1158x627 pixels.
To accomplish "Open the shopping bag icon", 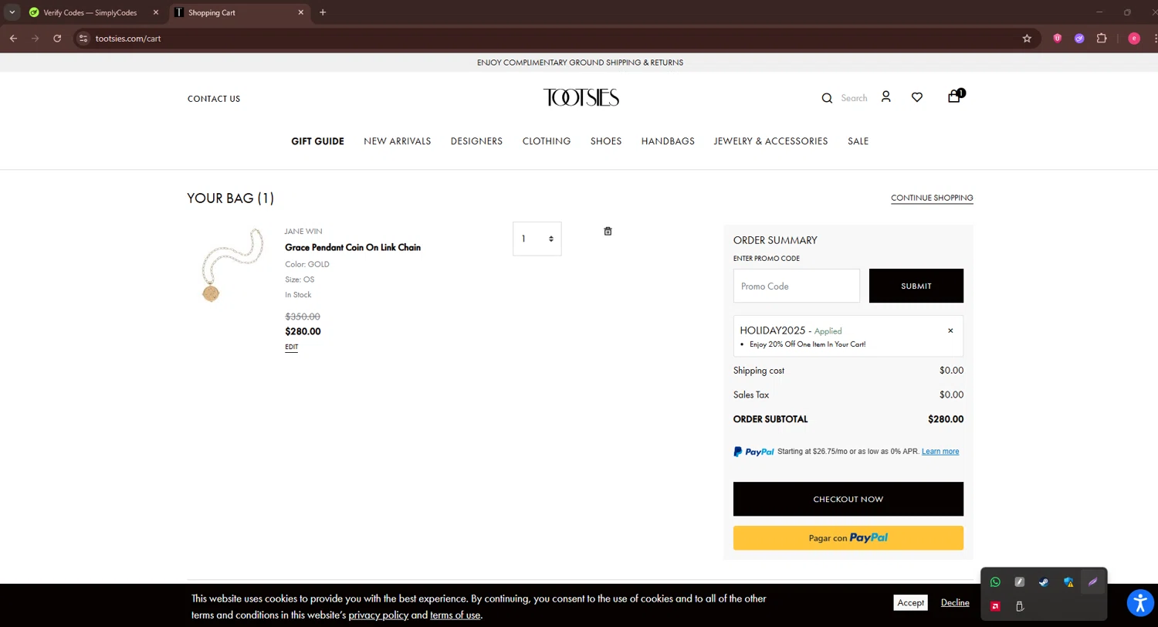I will [x=955, y=96].
